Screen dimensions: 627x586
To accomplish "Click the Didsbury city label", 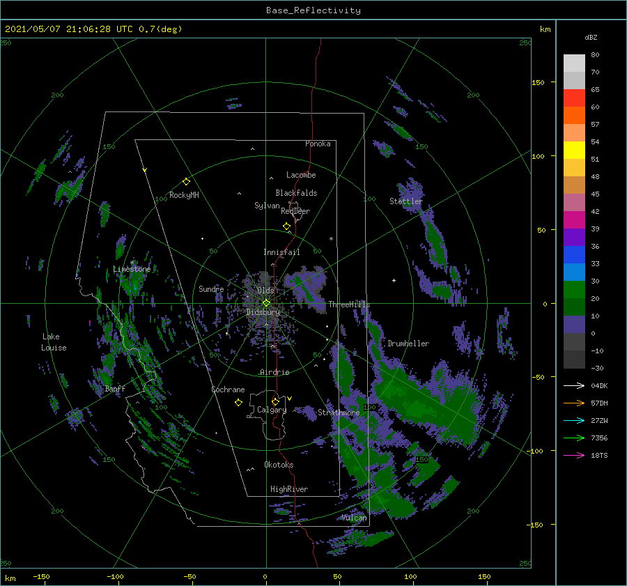I will tap(263, 312).
